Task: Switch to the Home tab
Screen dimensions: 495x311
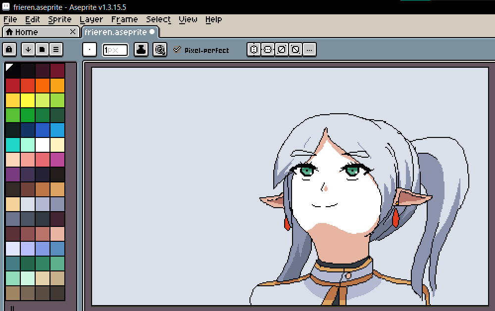Action: (x=41, y=32)
